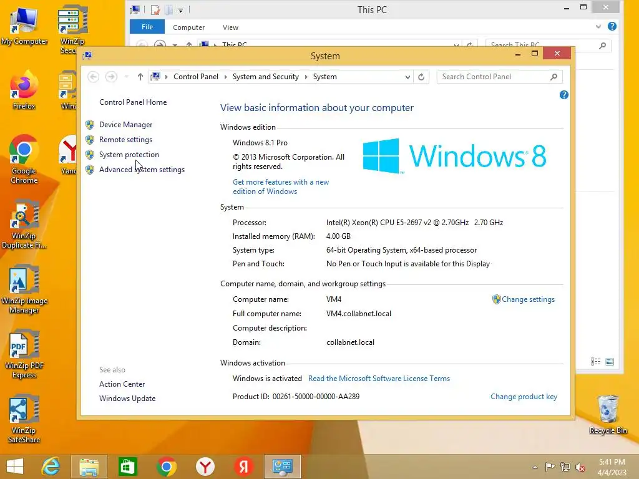Click the network icon in system tray
Screen dimensions: 639x479
(x=565, y=467)
